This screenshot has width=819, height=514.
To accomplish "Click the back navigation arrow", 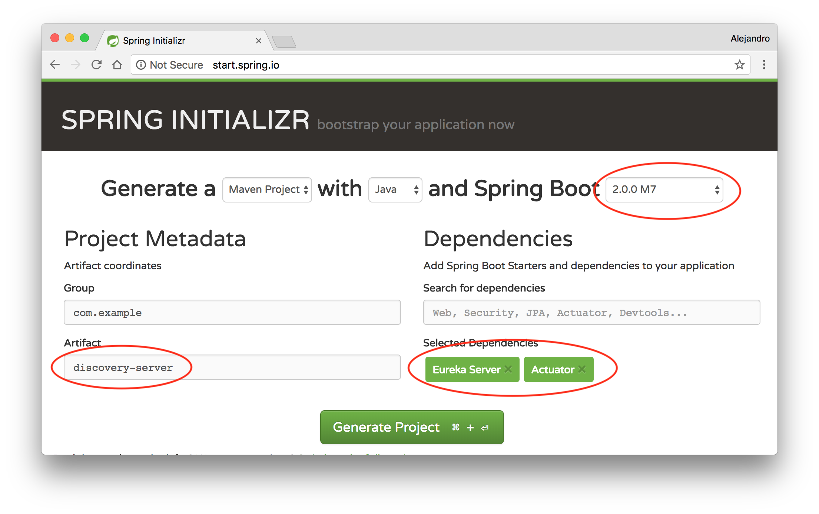I will click(55, 64).
